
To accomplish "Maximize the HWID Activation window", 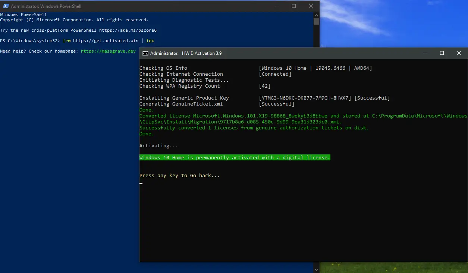I will click(x=442, y=53).
